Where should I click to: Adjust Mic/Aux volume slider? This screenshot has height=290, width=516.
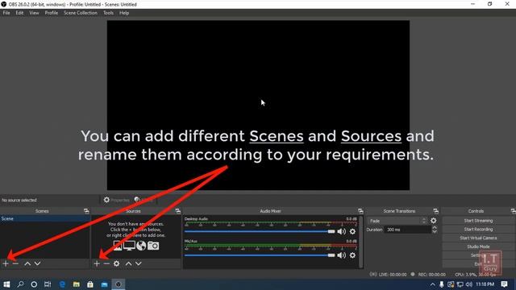click(x=260, y=255)
